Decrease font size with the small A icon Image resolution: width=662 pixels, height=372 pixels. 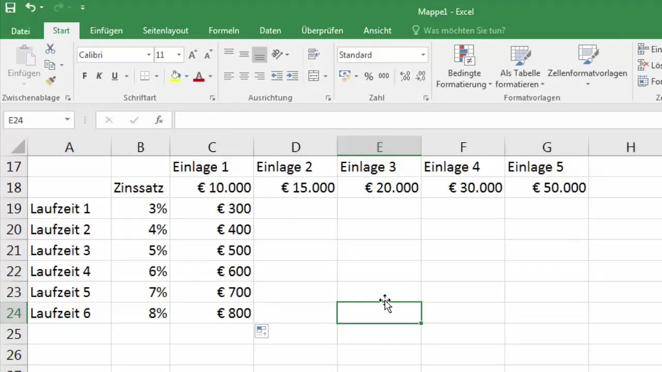[208, 55]
